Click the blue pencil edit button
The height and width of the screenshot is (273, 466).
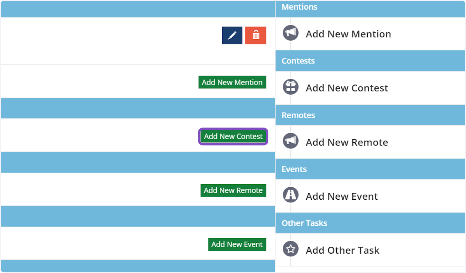coord(232,36)
